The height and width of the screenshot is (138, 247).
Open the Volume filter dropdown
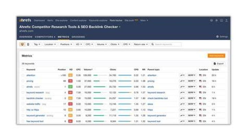point(102,44)
